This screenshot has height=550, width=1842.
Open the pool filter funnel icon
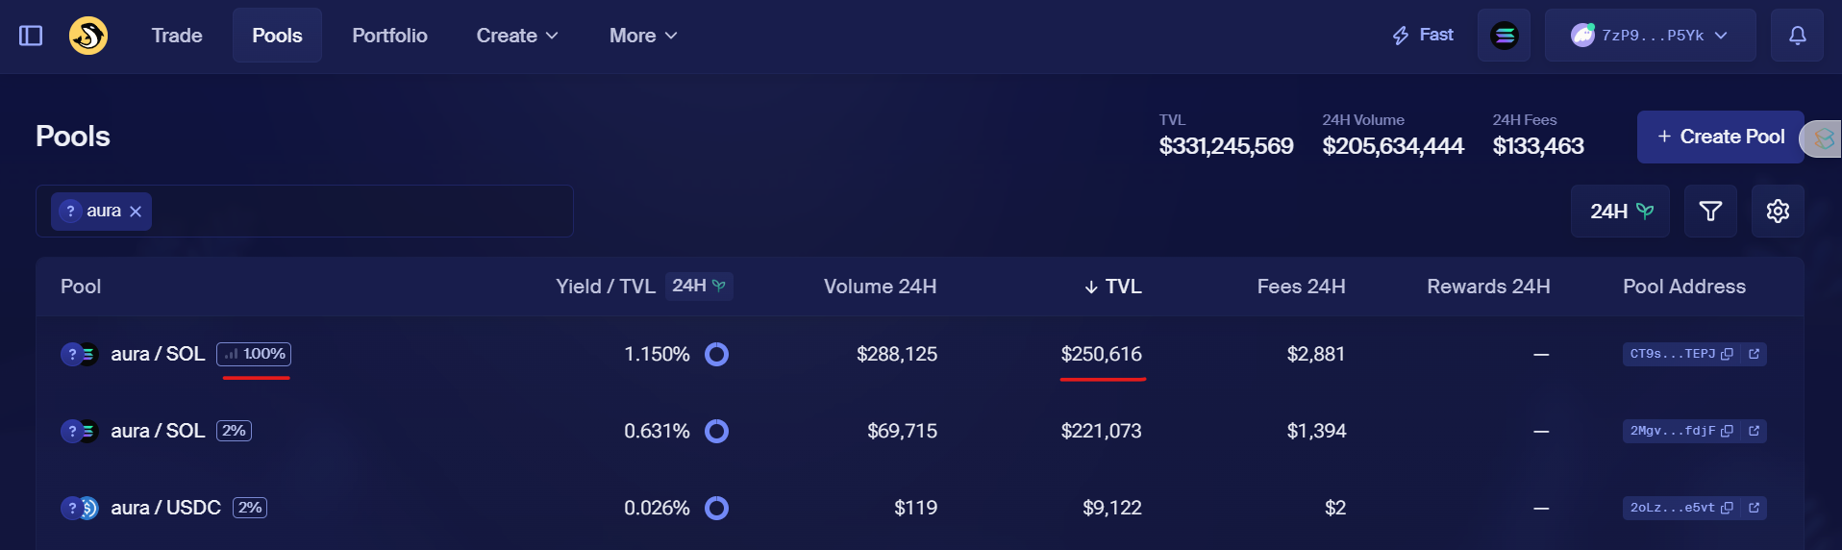click(x=1710, y=211)
